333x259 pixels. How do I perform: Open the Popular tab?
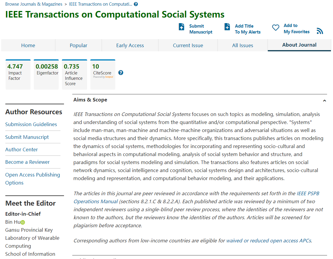79,45
